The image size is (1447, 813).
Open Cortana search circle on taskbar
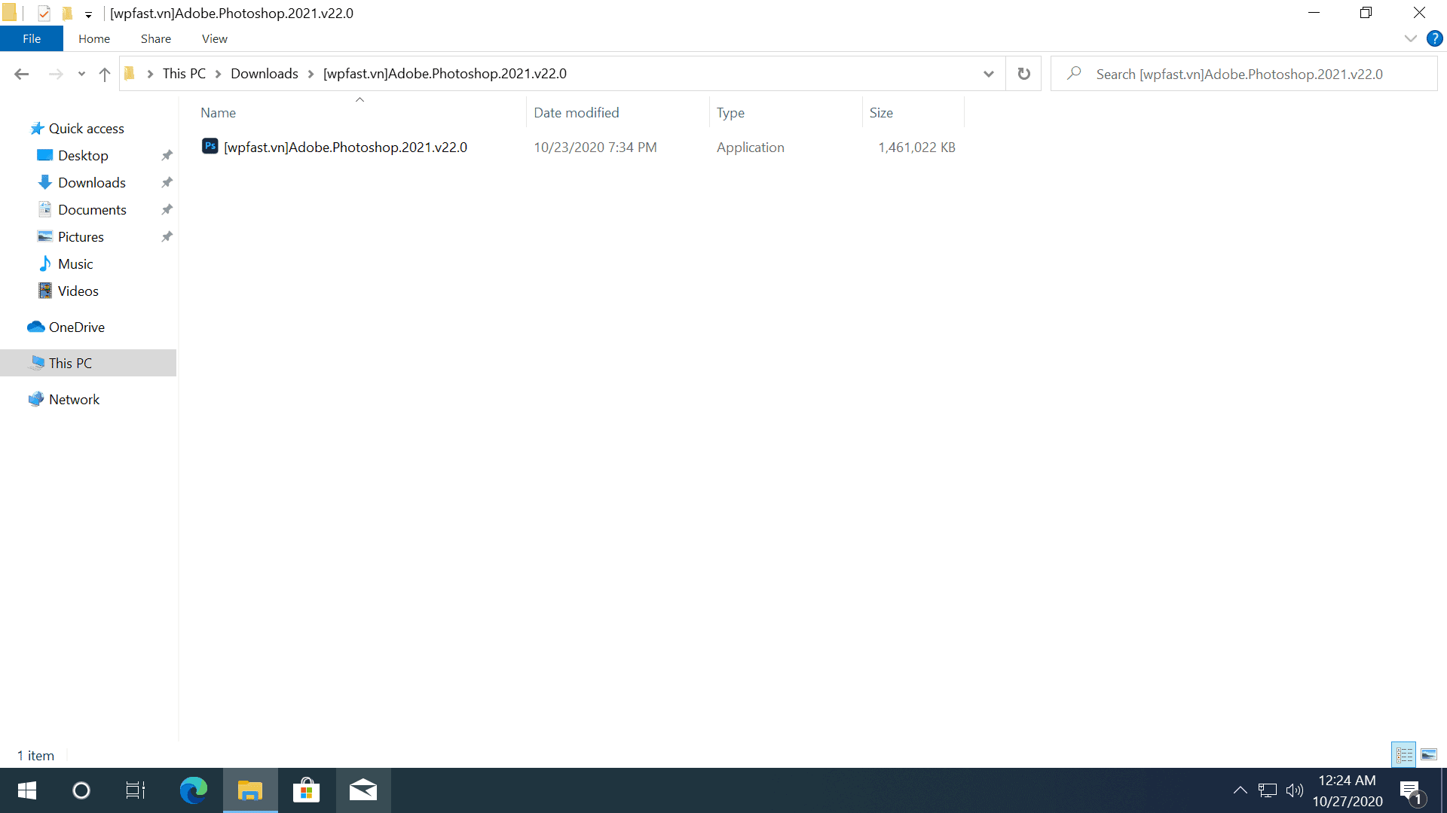click(81, 790)
